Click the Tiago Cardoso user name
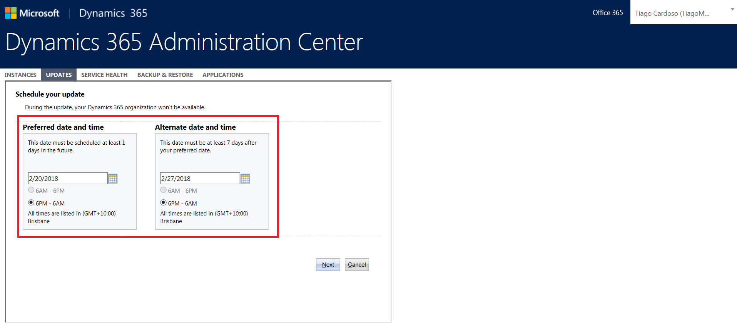This screenshot has width=737, height=324. [x=672, y=13]
